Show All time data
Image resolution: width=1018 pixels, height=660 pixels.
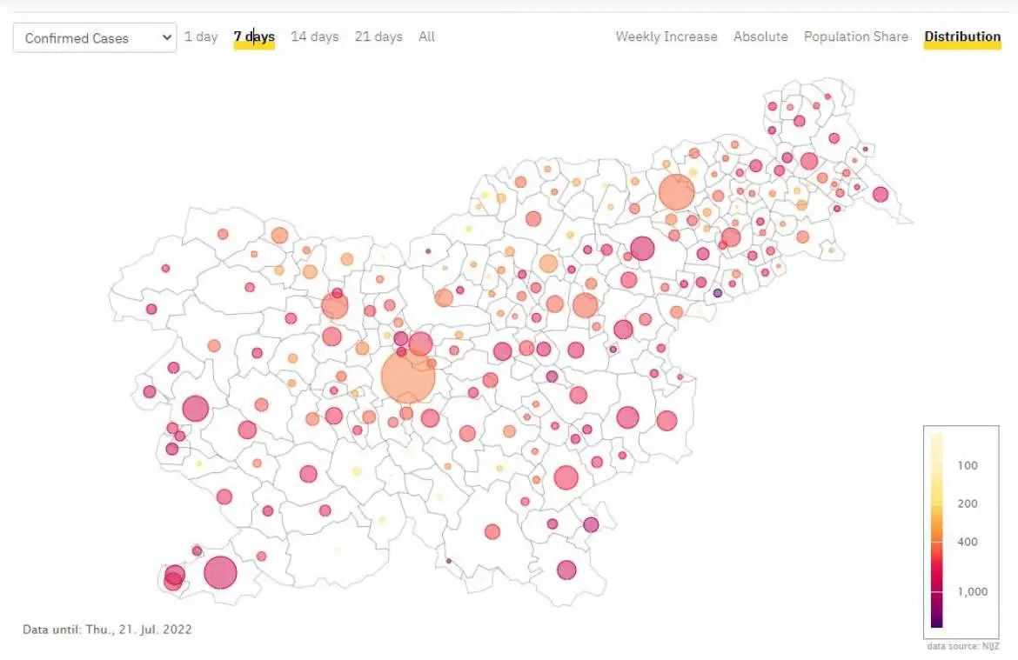426,37
